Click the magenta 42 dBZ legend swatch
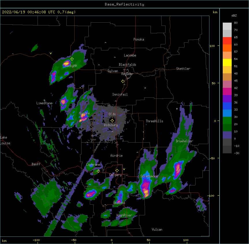 (227, 91)
